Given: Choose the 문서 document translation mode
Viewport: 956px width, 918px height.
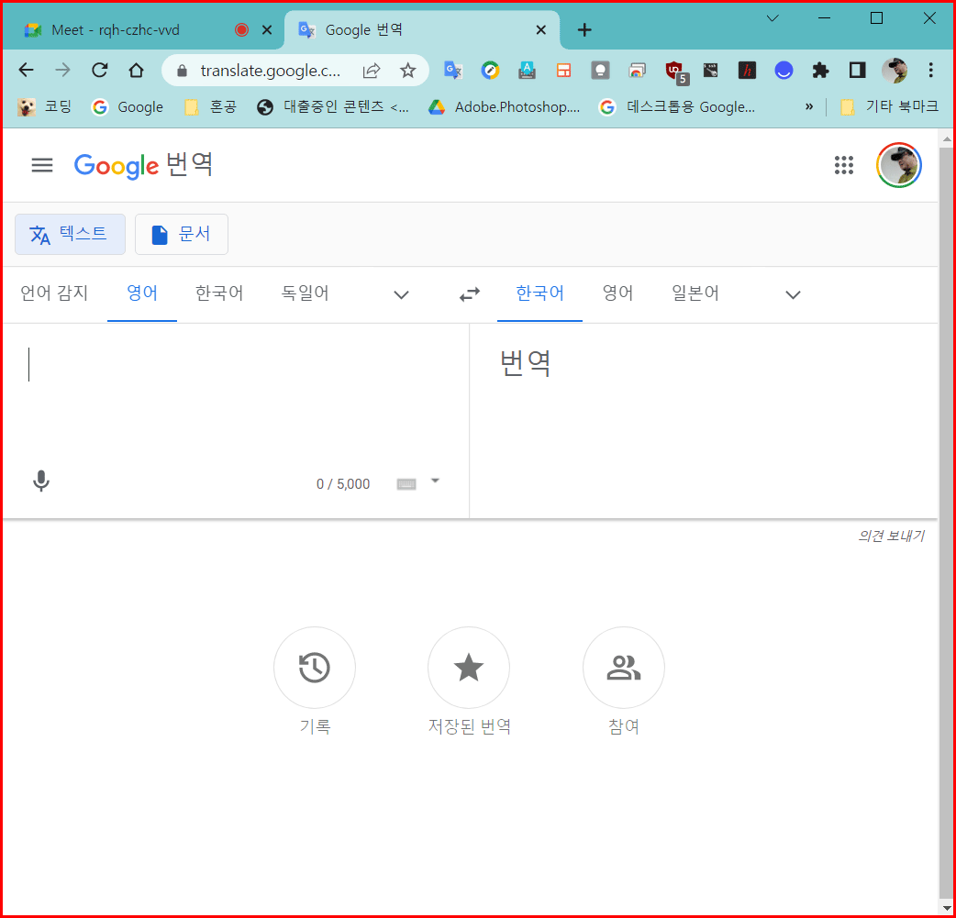Looking at the screenshot, I should point(182,234).
